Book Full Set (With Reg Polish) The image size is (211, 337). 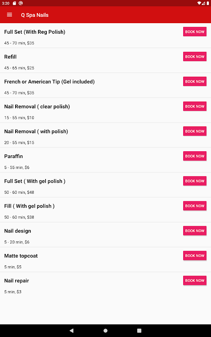(x=195, y=32)
